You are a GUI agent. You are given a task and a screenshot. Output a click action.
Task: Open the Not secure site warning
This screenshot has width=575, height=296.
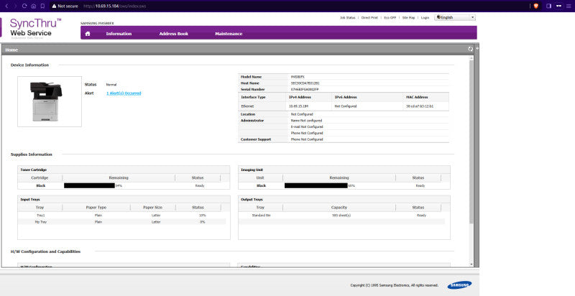(65, 6)
